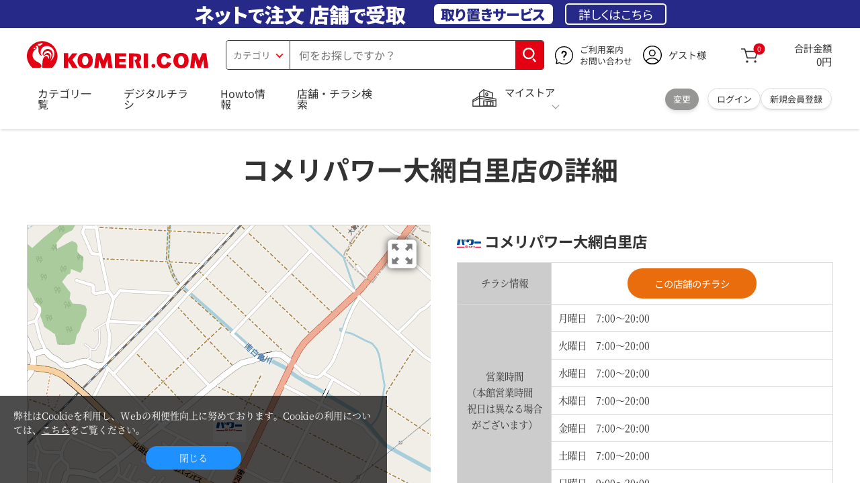Click the search magnifier button
The width and height of the screenshot is (860, 483).
[x=529, y=55]
